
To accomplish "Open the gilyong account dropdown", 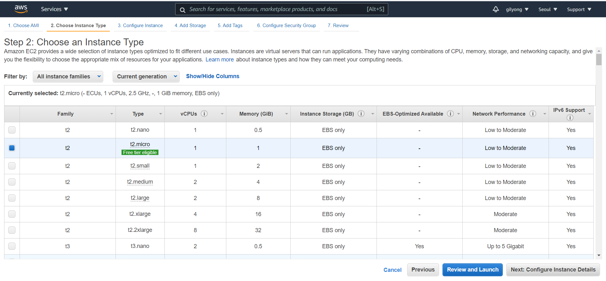I will click(x=517, y=9).
